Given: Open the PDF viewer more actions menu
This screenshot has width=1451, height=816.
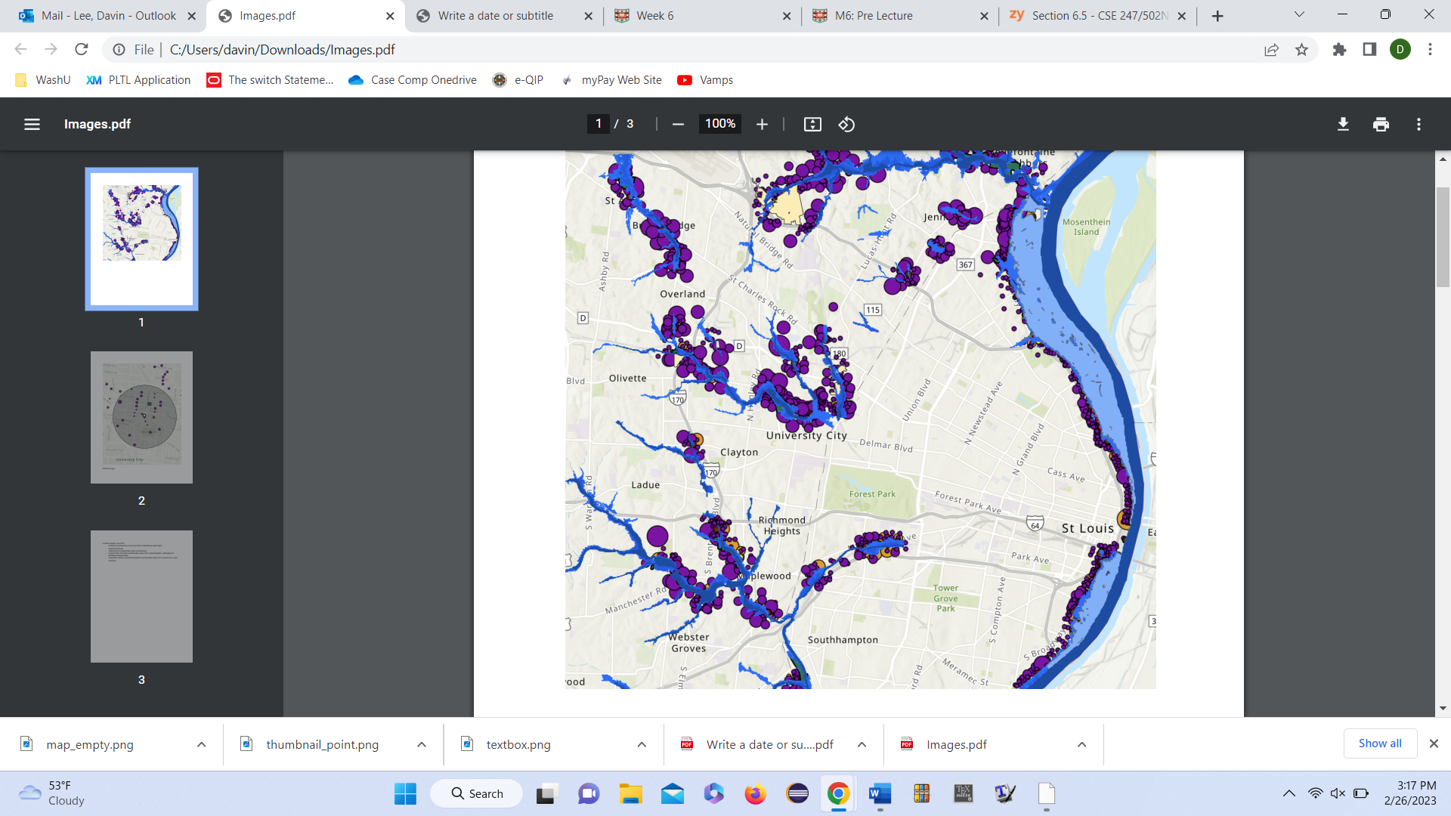Looking at the screenshot, I should coord(1419,124).
